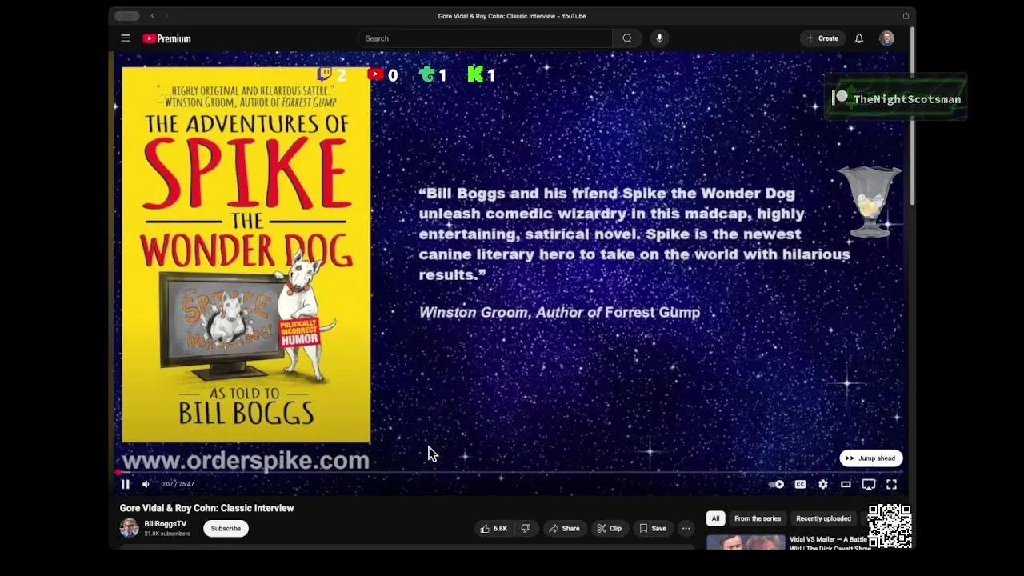Click the browser share icon in title bar
Screen dimensions: 1024x576
pyautogui.click(x=906, y=16)
